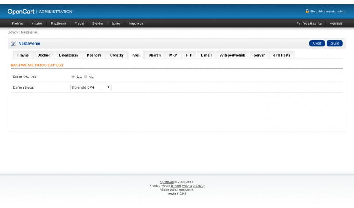Switch to the FTP tab
The width and height of the screenshot is (354, 208).
coord(189,55)
